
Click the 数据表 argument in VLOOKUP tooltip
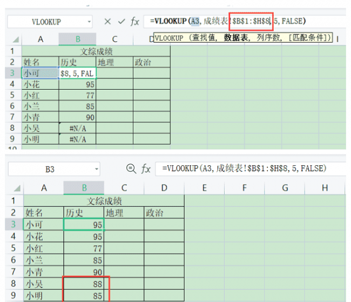235,38
